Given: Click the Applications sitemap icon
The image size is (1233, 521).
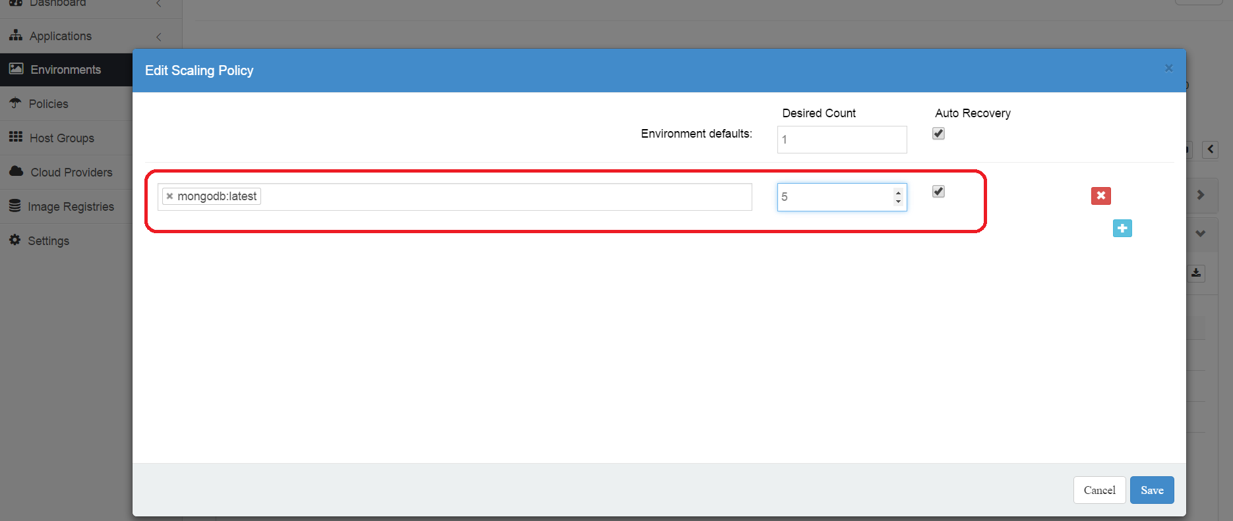Looking at the screenshot, I should pyautogui.click(x=16, y=36).
